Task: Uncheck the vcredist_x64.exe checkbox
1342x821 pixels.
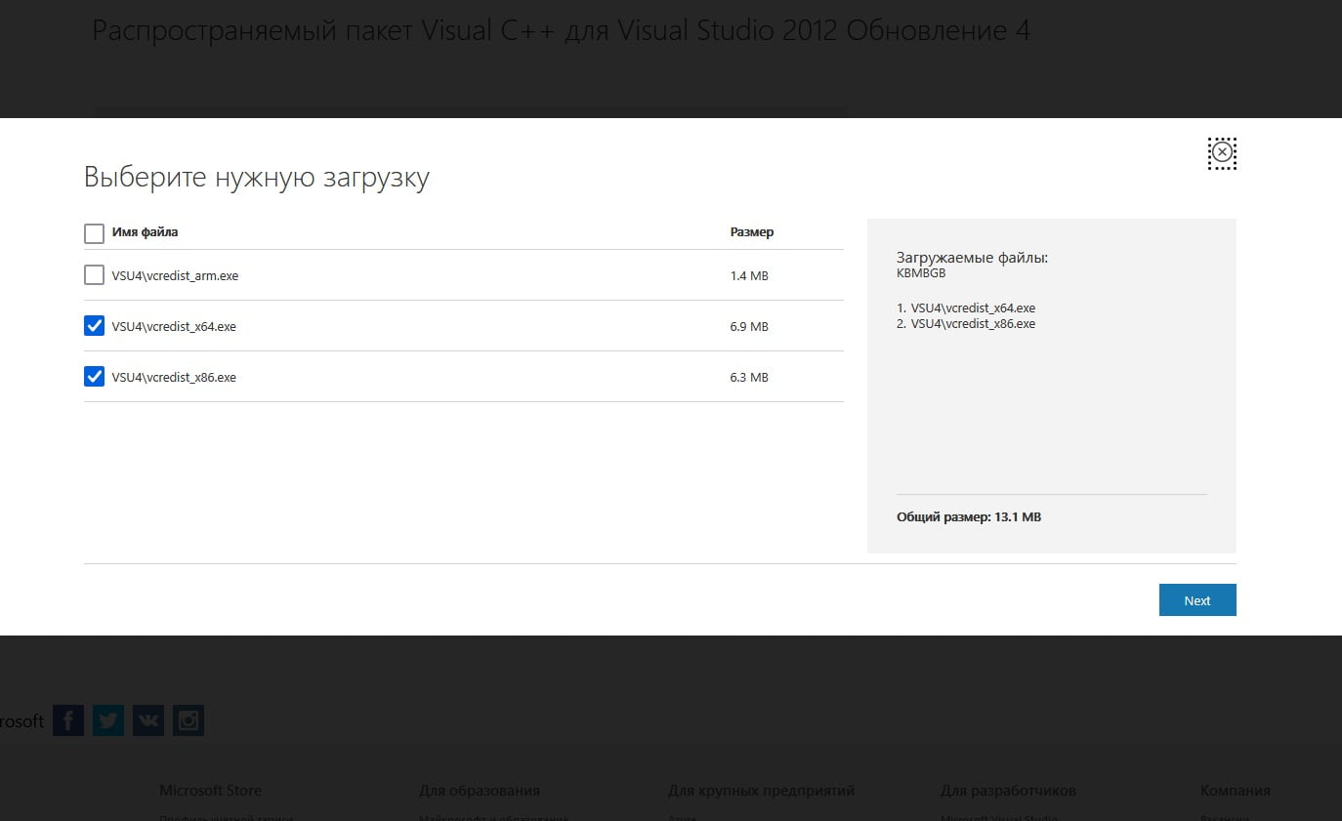Action: (94, 326)
